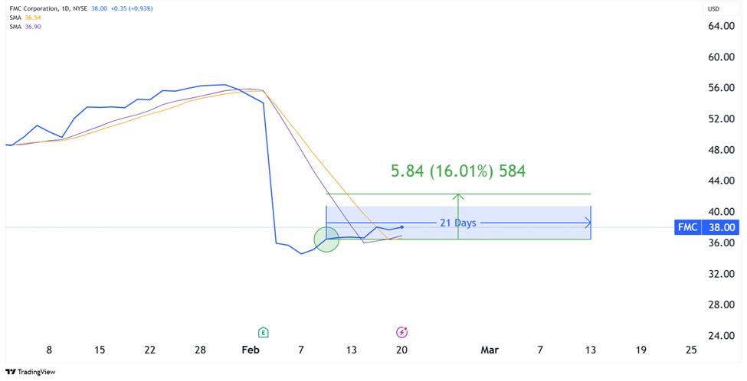Click the 64.00 label on the price axis
This screenshot has height=381, width=747.
coord(722,26)
